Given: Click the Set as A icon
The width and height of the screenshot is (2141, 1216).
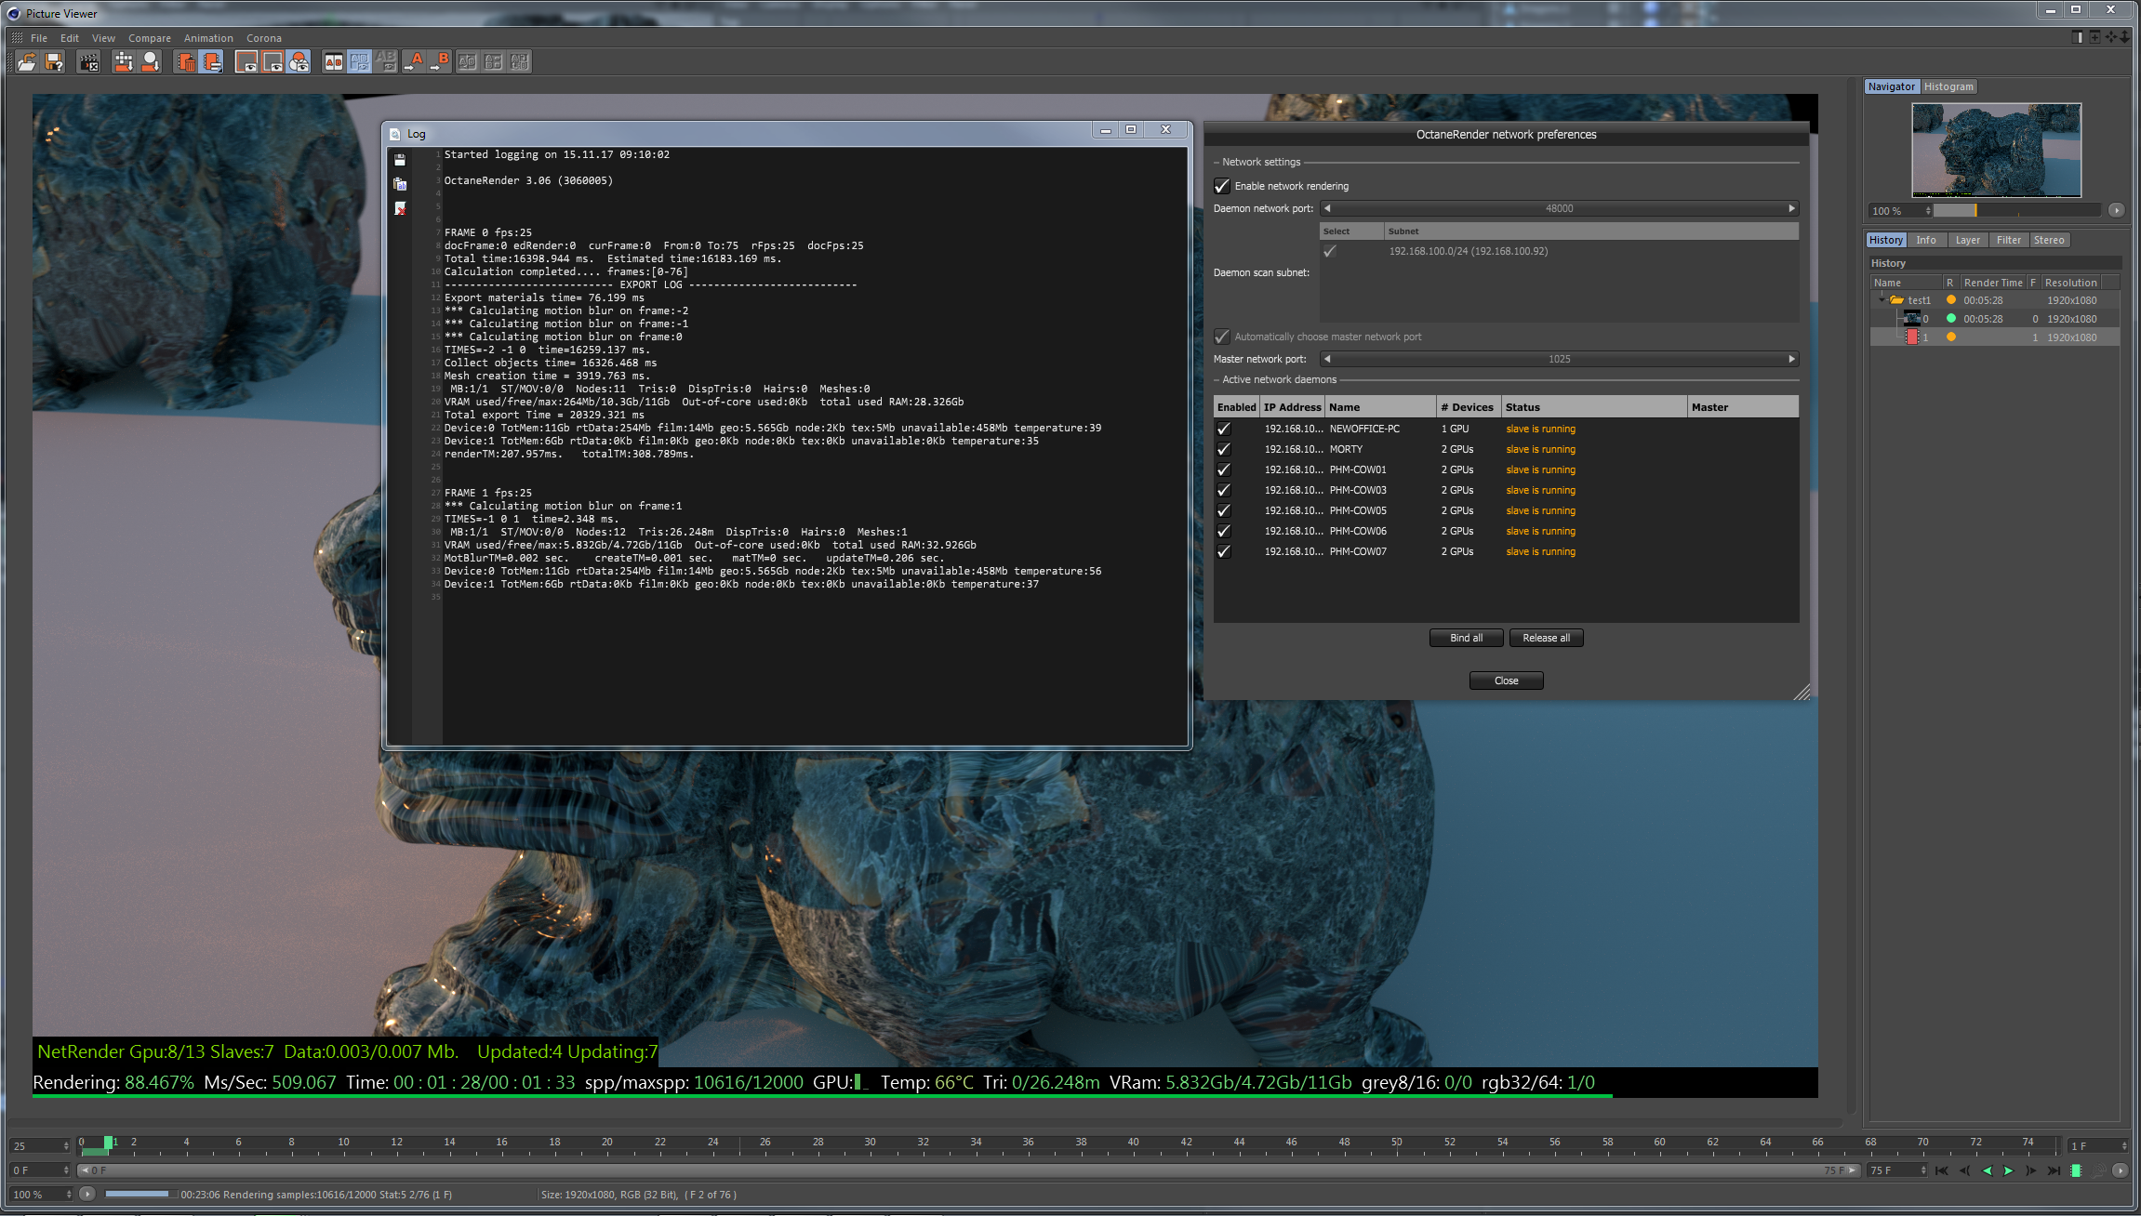Looking at the screenshot, I should (414, 62).
